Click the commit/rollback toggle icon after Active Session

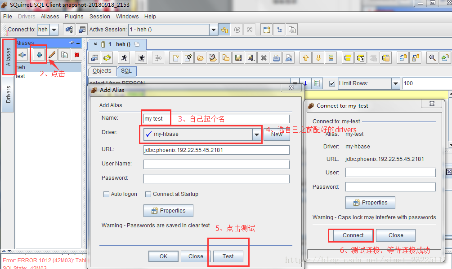(x=224, y=29)
